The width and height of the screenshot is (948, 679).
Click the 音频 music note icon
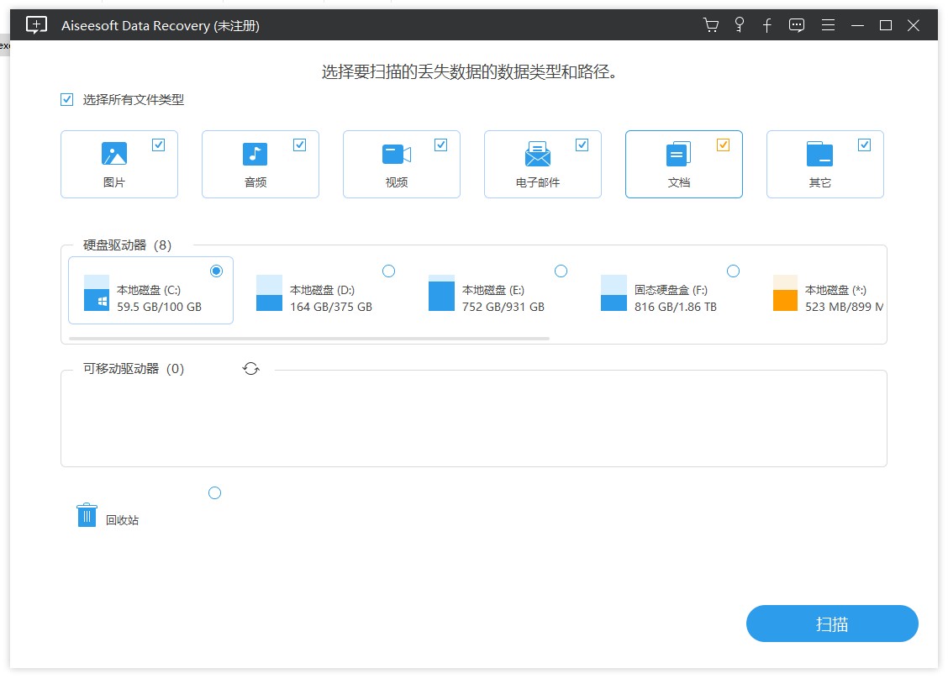255,154
